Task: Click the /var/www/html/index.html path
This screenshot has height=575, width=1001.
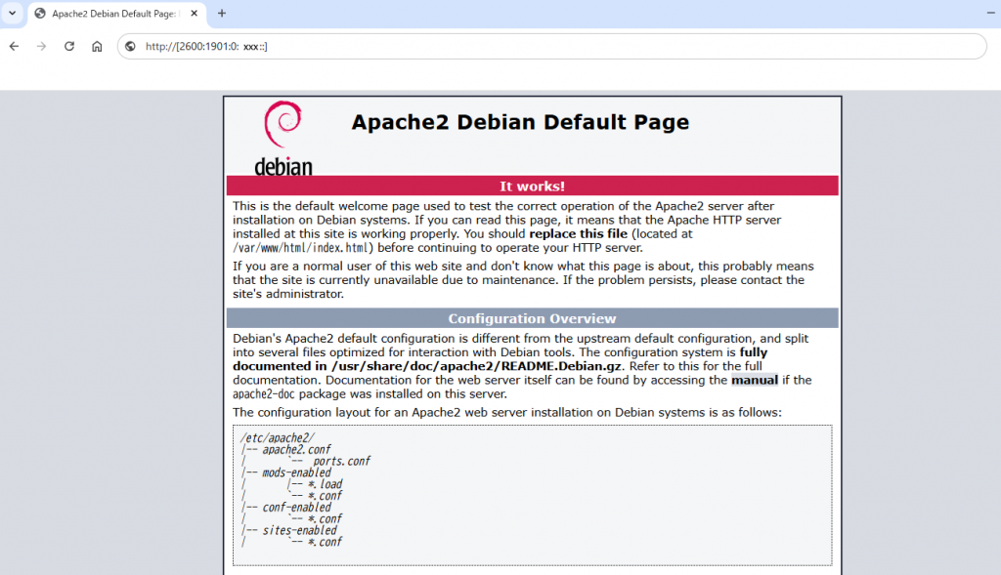Action: (x=301, y=248)
